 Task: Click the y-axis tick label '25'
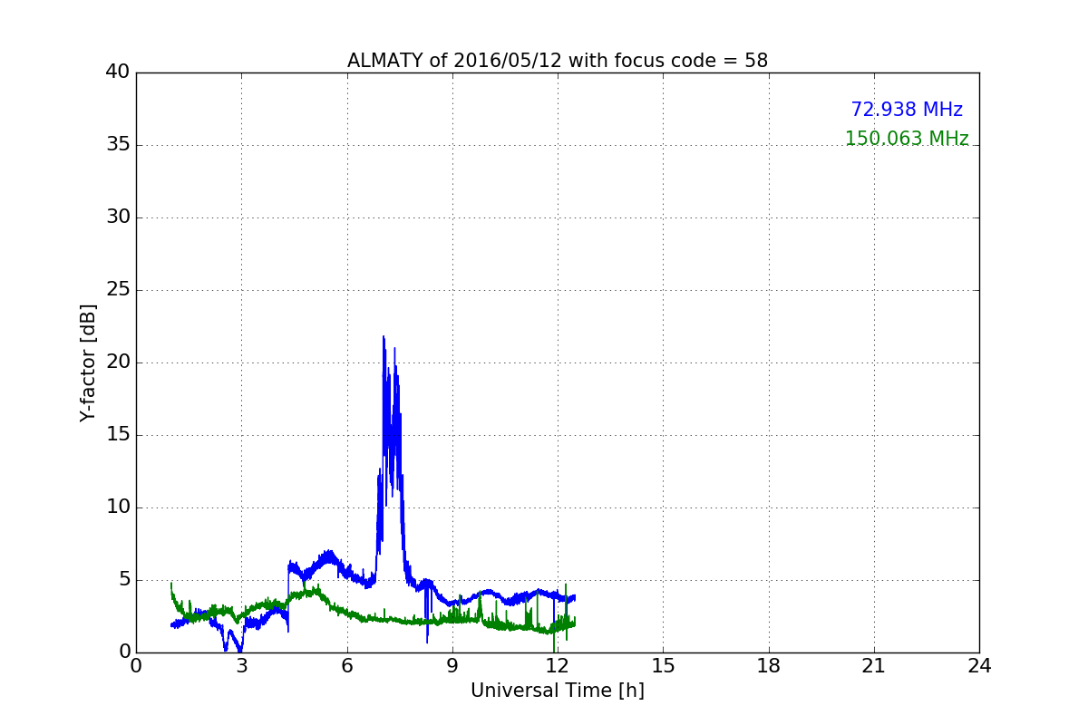tap(118, 290)
